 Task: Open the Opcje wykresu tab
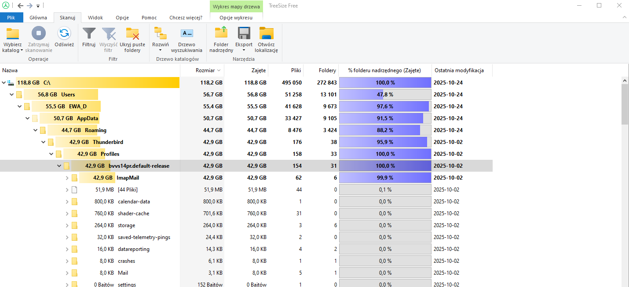pos(236,18)
